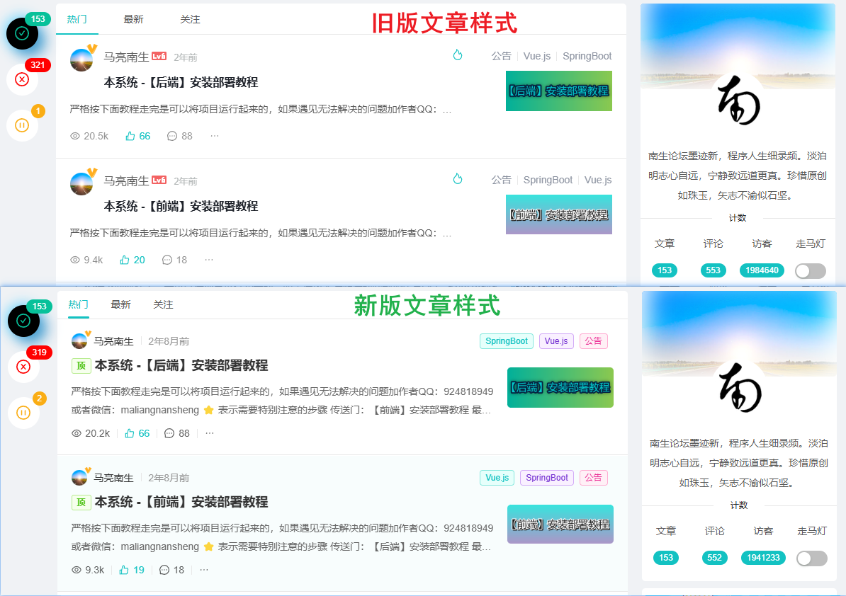Click the 553 comment count badge
Screen dimensions: 846x596
[713, 270]
